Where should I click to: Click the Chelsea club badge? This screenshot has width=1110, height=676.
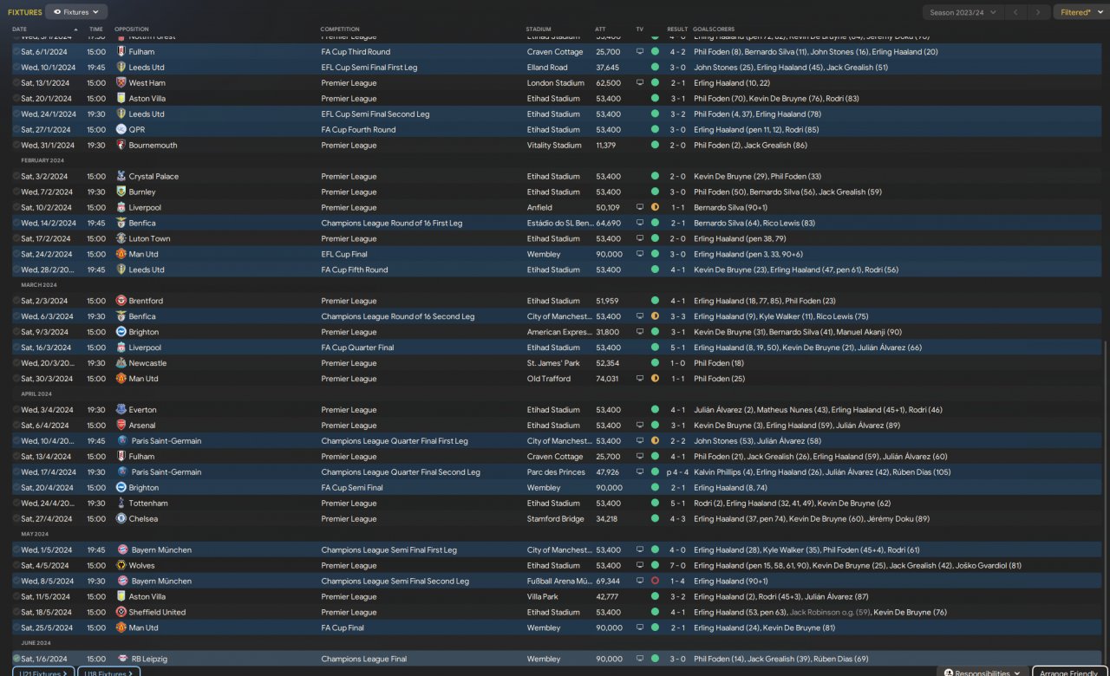tap(121, 519)
